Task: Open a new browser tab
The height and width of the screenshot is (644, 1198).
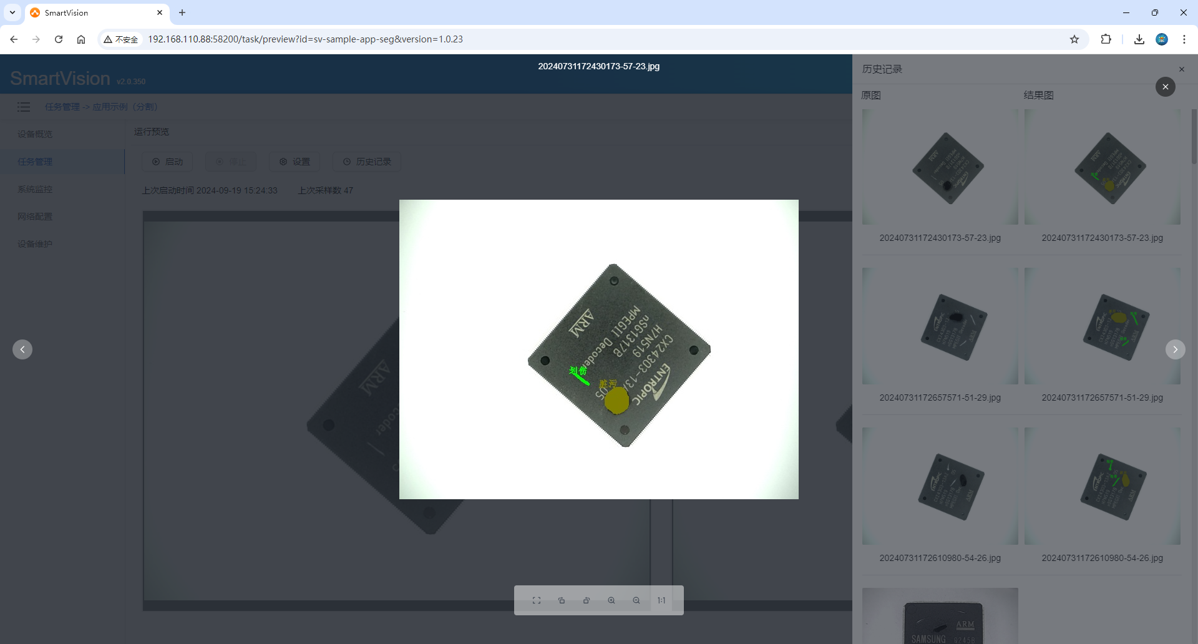Action: point(182,12)
